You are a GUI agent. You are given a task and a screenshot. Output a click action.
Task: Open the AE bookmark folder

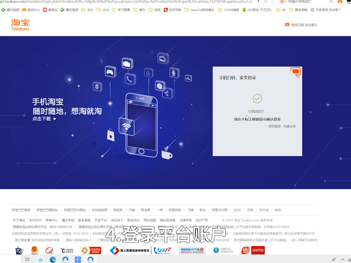[x=281, y=10]
